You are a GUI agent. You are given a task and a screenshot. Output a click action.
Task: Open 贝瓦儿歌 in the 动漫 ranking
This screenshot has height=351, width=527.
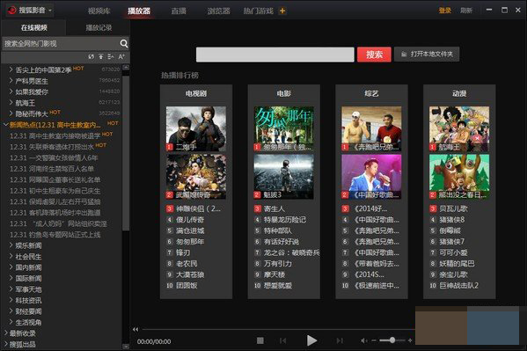pos(453,208)
